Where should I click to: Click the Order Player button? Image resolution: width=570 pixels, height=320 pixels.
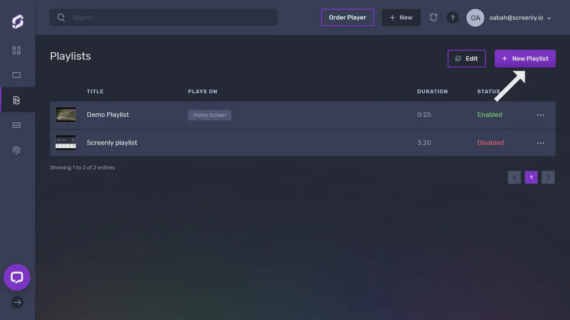coord(347,17)
